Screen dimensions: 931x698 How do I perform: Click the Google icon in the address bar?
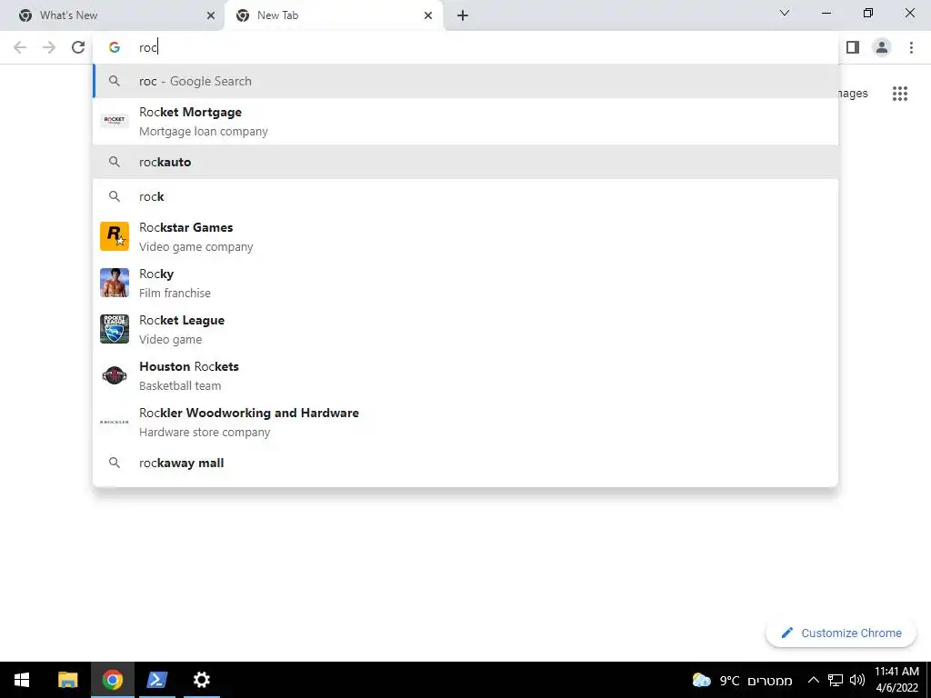coord(115,47)
